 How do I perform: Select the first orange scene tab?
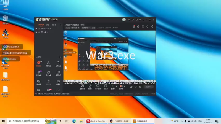pyautogui.click(x=41, y=25)
